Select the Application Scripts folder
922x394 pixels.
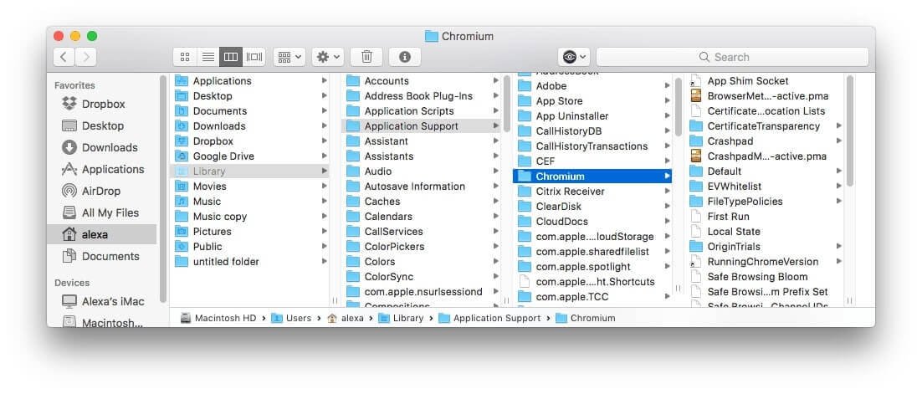click(421, 111)
